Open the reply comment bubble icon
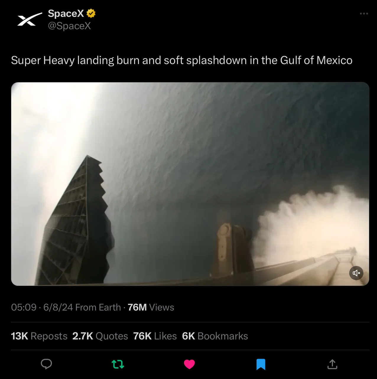Image resolution: width=377 pixels, height=379 pixels. 46,364
